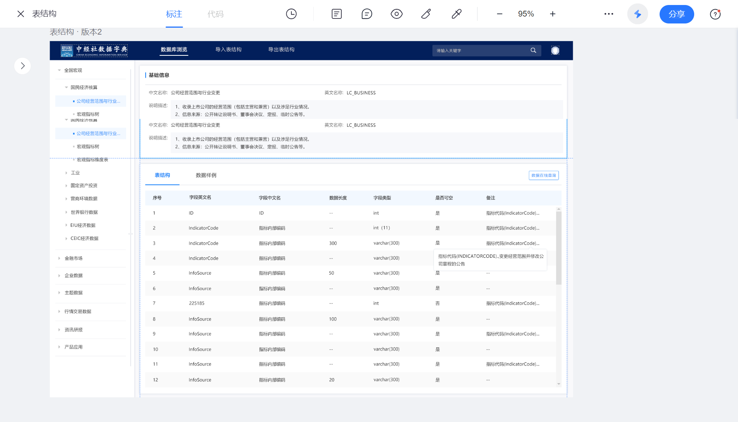Open the 表结构 content tab
Image resolution: width=738 pixels, height=422 pixels.
click(162, 175)
